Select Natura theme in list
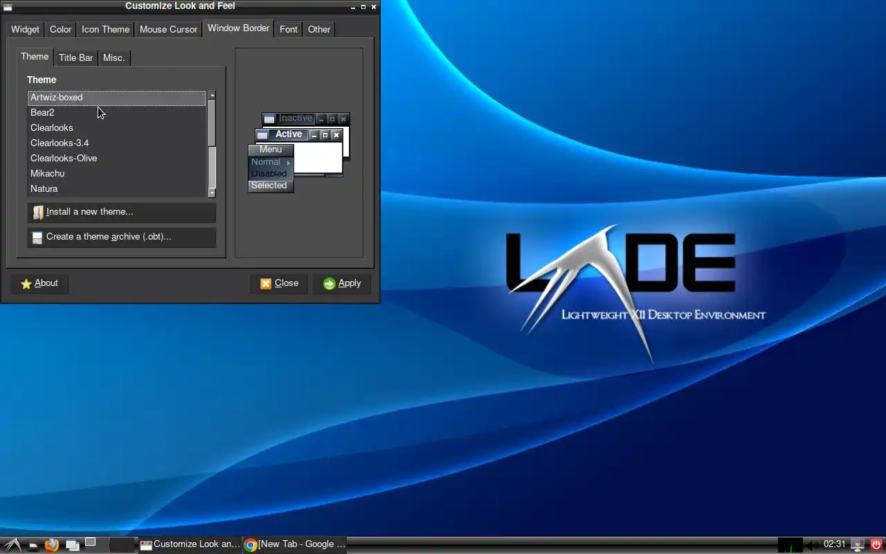Screen dimensions: 886x554 [x=116, y=189]
